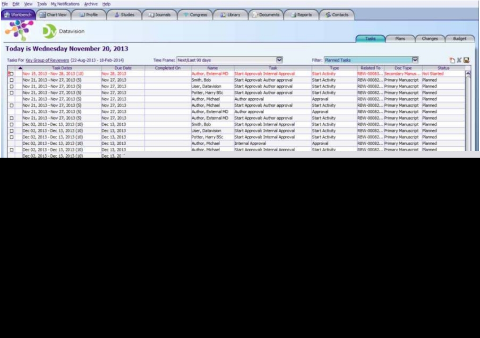The width and height of the screenshot is (480, 338).
Task: Sort by Due Date column header
Action: [x=123, y=68]
